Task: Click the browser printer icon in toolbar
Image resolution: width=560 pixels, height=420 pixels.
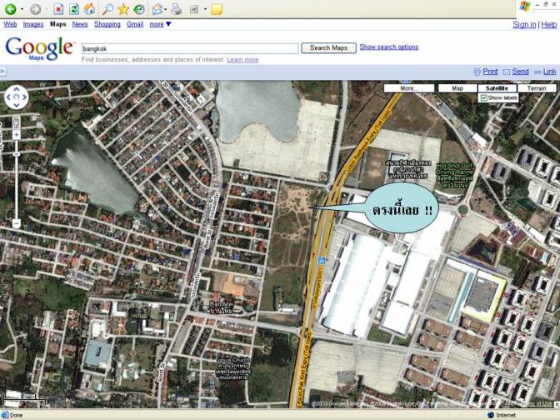Action: [x=176, y=9]
